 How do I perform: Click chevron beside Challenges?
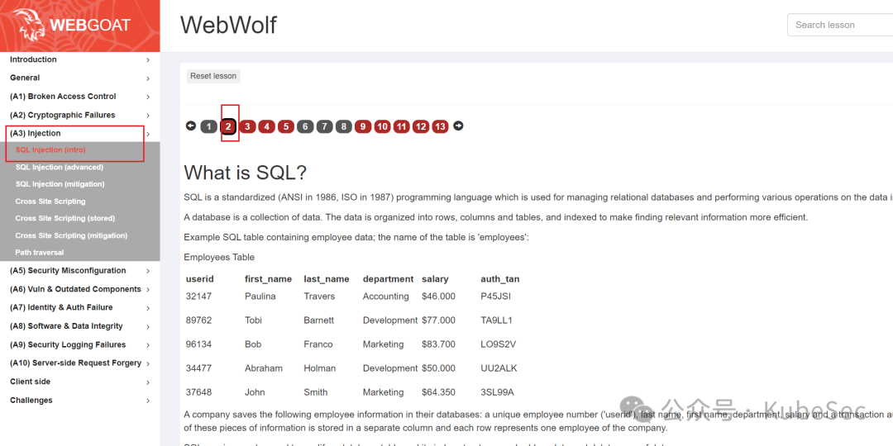[148, 401]
